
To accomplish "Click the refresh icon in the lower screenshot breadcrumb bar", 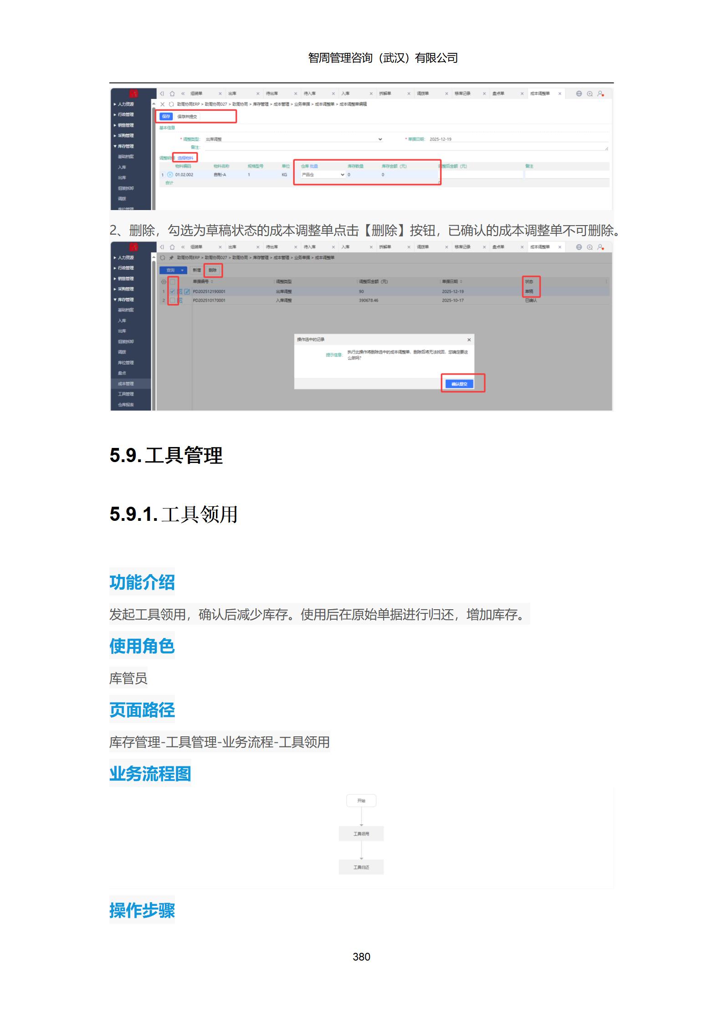I will click(x=163, y=258).
